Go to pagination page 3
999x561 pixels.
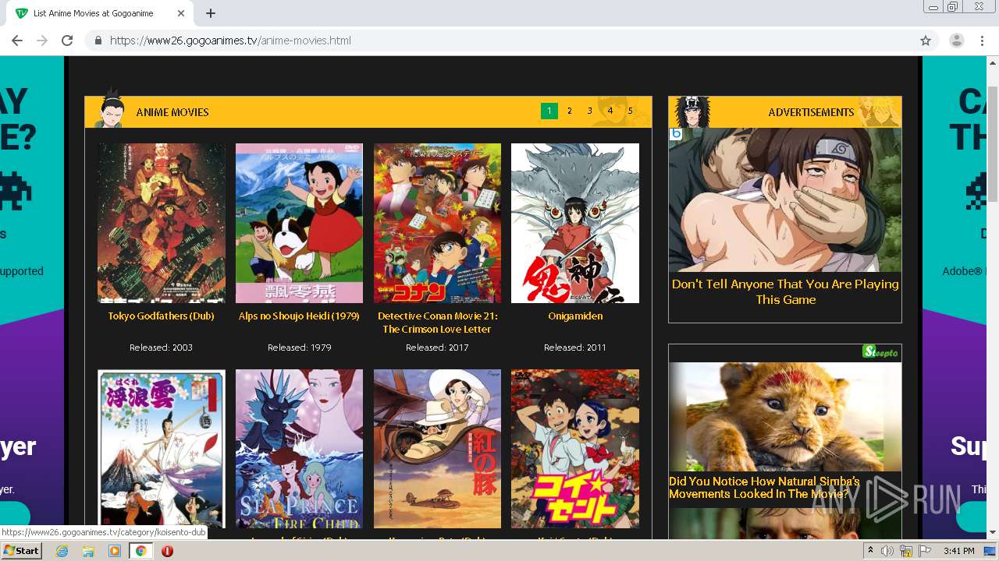[x=590, y=111]
